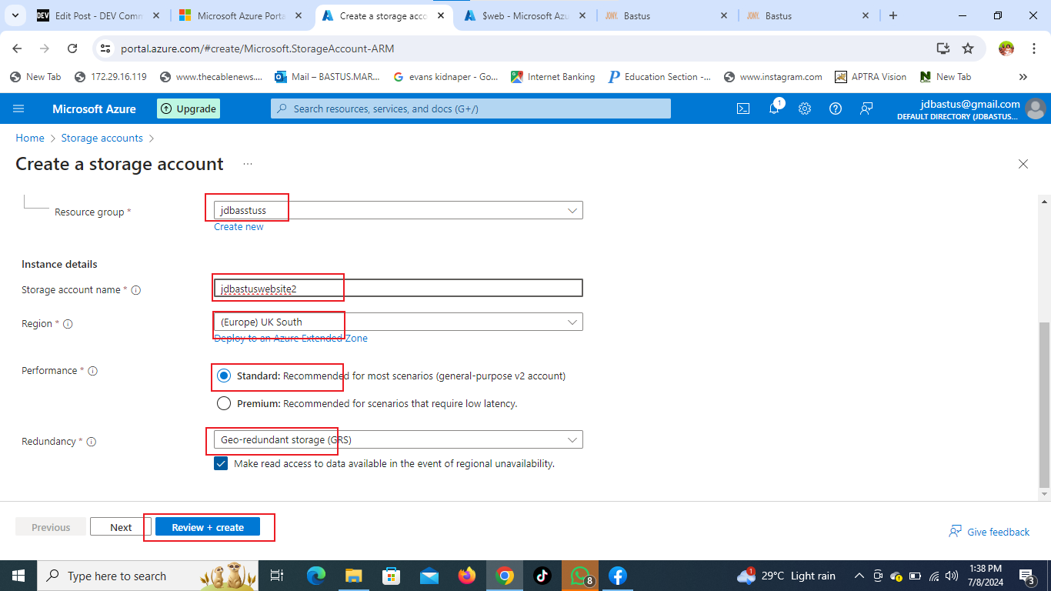Open Azure portal settings gear

point(805,109)
